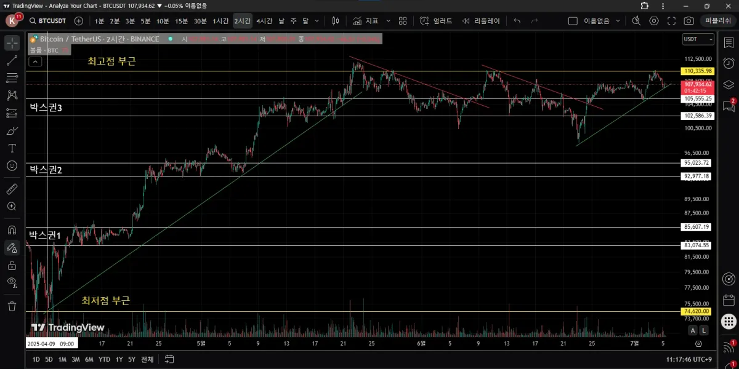Screen dimensions: 739x369
Task: Open the watchlist panel icon
Action: point(729,42)
